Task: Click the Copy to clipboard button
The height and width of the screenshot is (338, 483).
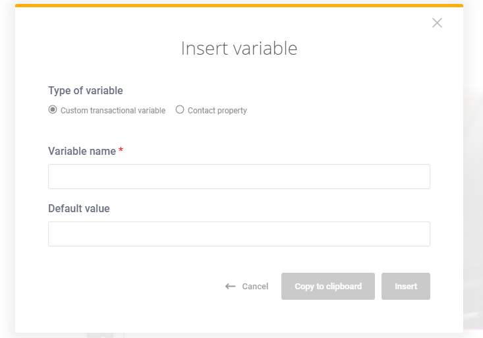Action: pyautogui.click(x=328, y=286)
